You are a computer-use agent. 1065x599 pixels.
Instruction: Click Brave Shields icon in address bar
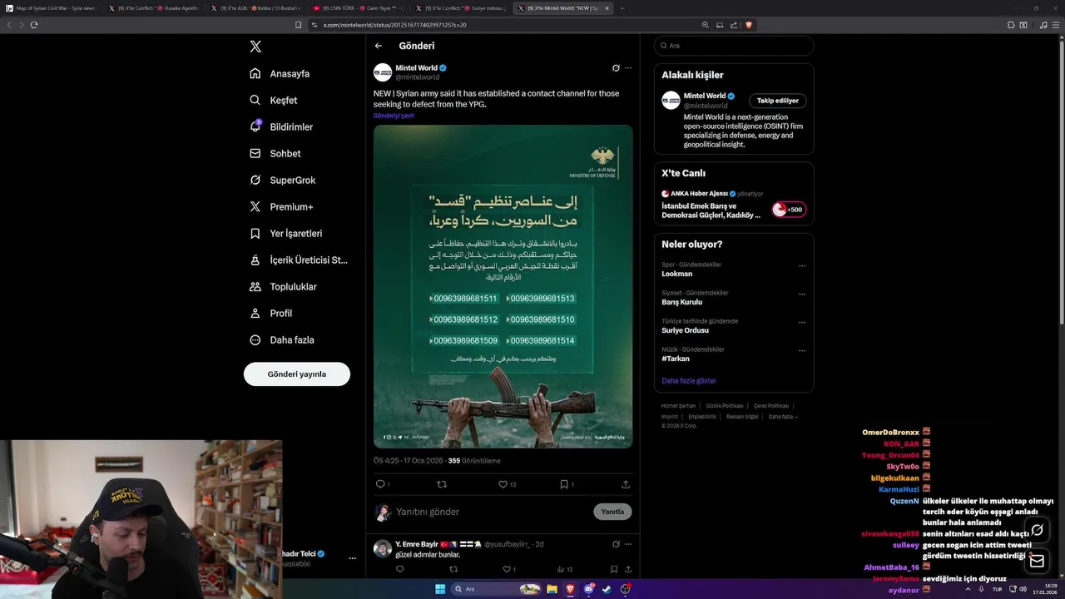point(749,25)
